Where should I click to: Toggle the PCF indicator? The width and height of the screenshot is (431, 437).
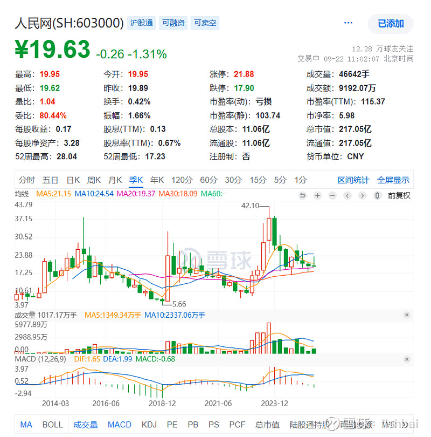tap(237, 425)
